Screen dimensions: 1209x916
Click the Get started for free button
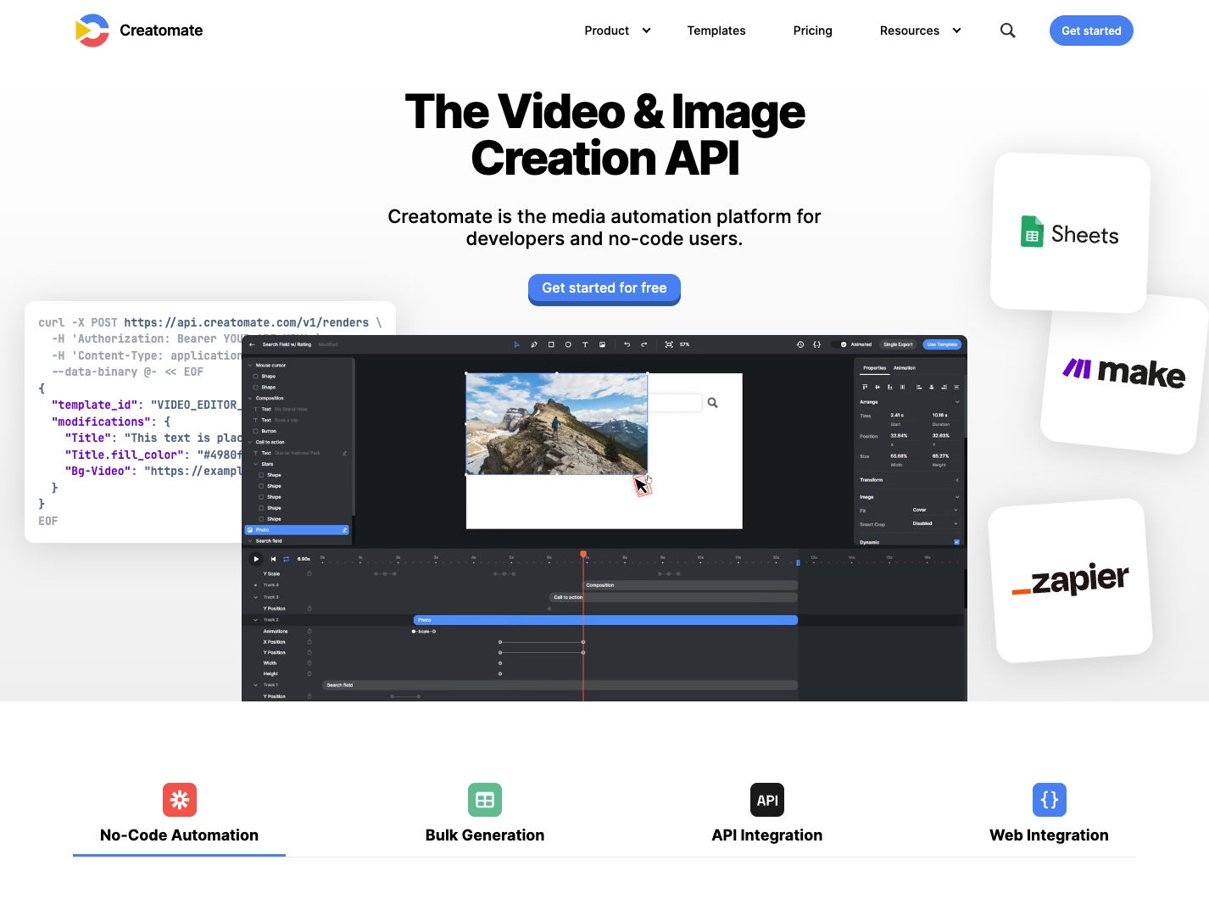click(604, 288)
